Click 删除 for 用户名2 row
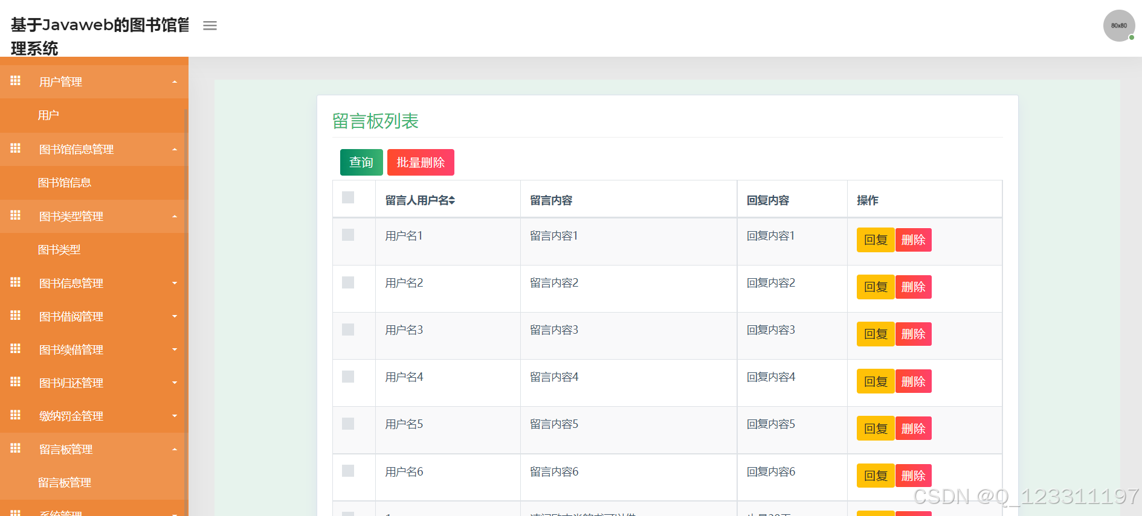The width and height of the screenshot is (1142, 516). click(913, 287)
